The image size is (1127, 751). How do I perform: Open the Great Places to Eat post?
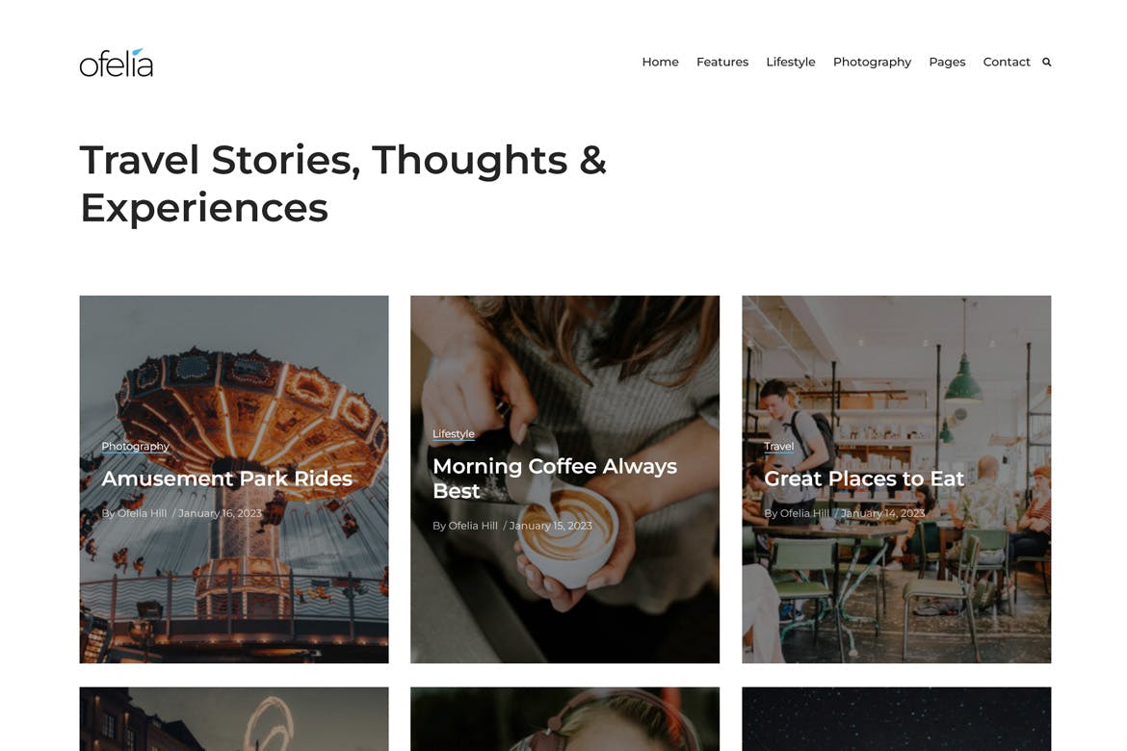[x=864, y=479]
